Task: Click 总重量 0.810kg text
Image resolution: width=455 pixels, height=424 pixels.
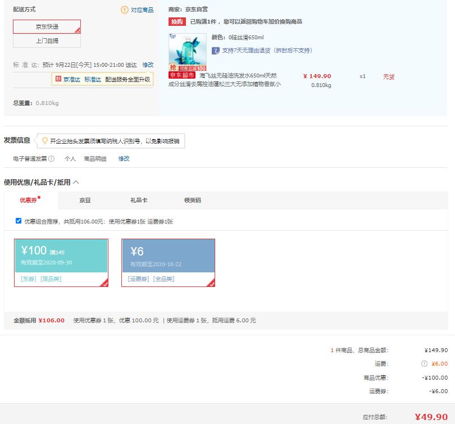Action: pyautogui.click(x=36, y=103)
